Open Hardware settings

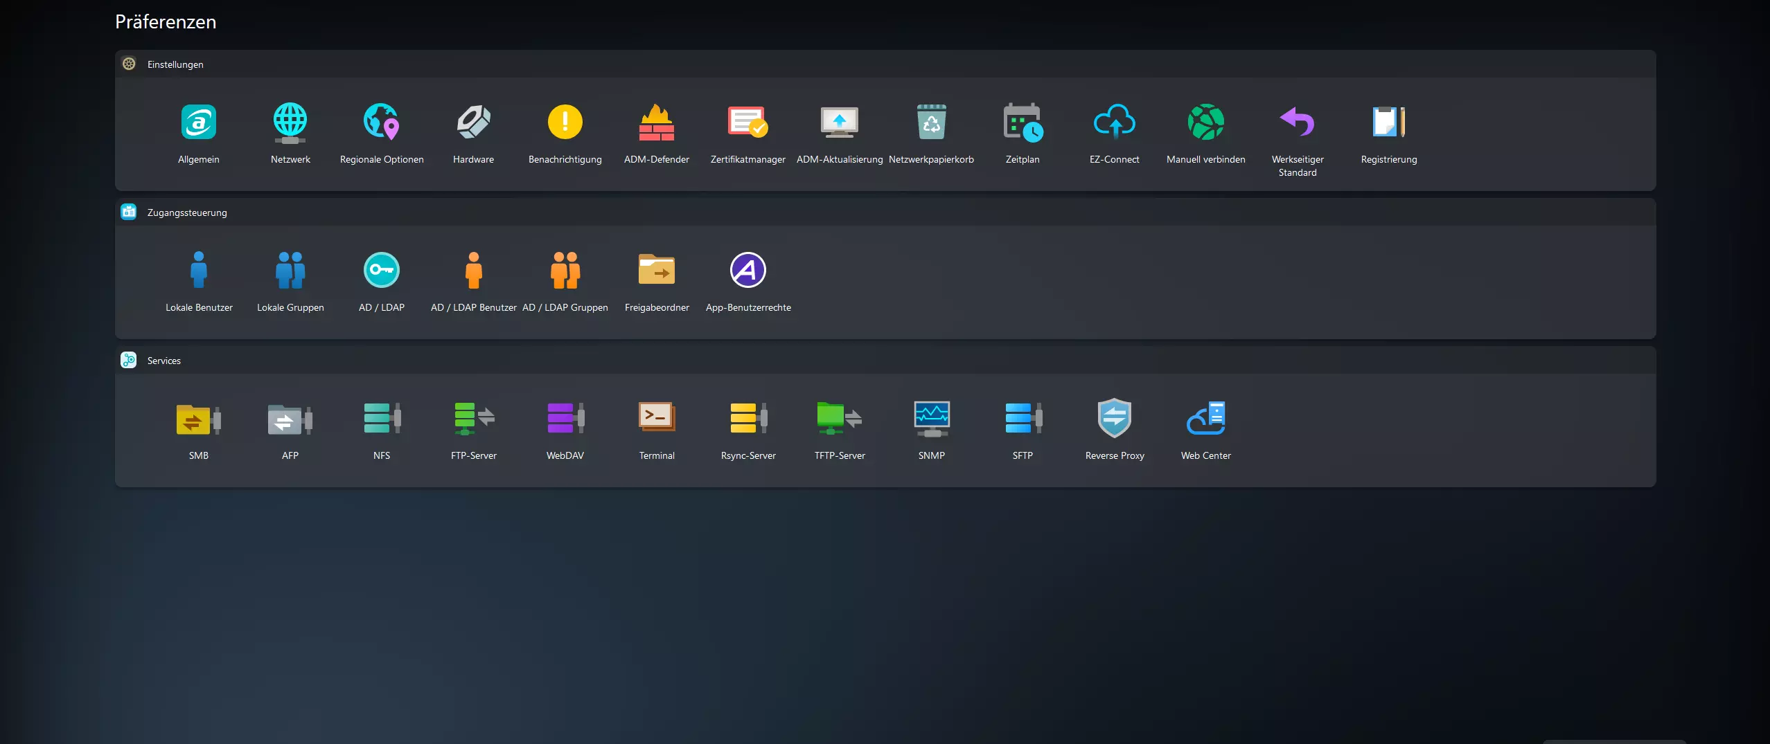coord(474,123)
